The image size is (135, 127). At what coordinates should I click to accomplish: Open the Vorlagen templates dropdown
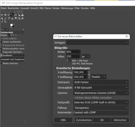[98, 43]
